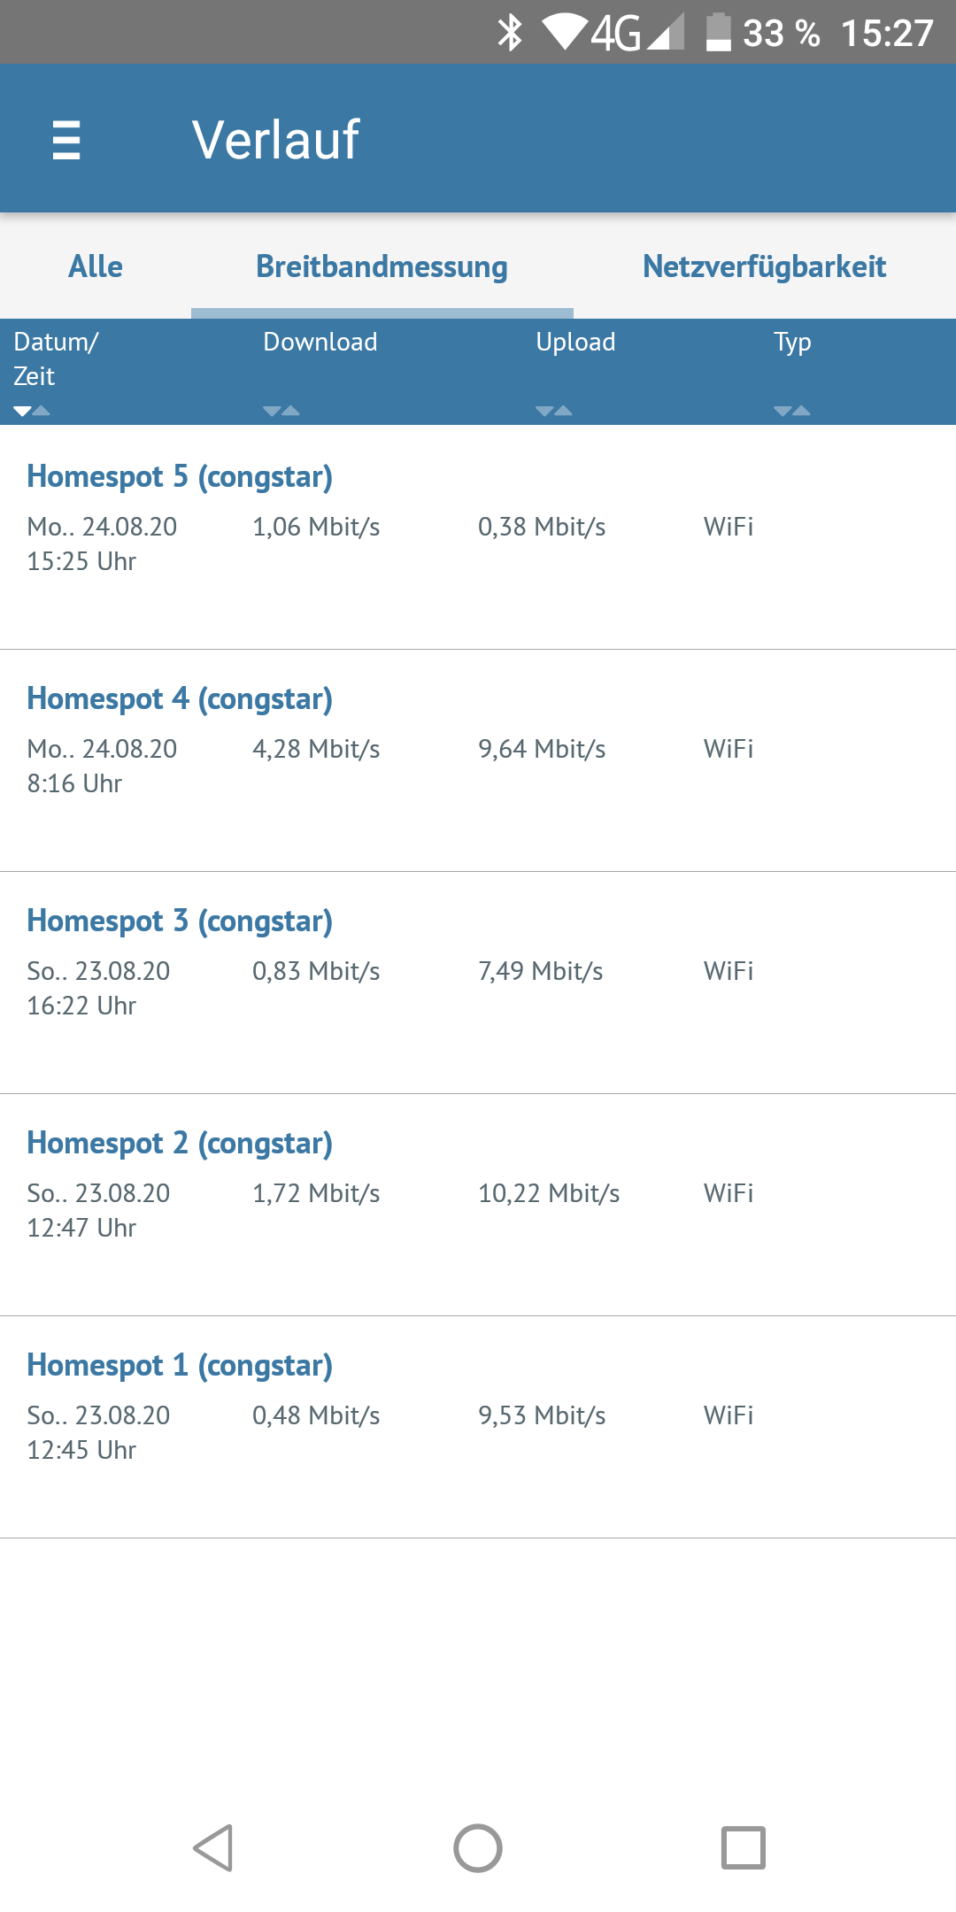Screen dimensions: 956x1912
Task: Open the recent apps overview
Action: click(743, 1848)
